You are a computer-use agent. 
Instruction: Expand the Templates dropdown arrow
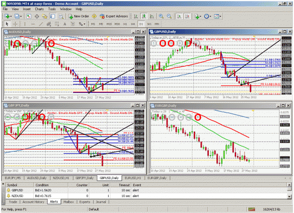pyautogui.click(x=220, y=16)
